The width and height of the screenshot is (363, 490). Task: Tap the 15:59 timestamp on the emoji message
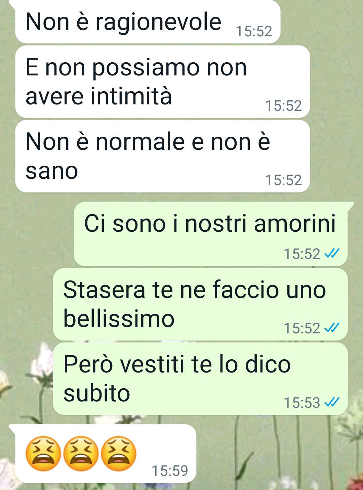pos(170,471)
